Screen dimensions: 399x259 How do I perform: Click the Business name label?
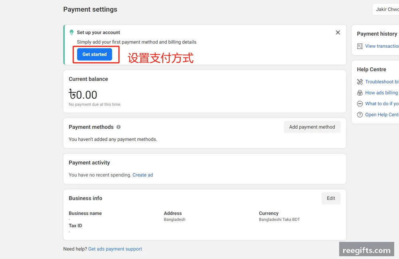tap(85, 213)
